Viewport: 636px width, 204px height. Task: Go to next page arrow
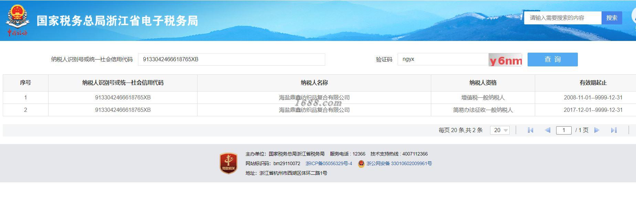(597, 130)
